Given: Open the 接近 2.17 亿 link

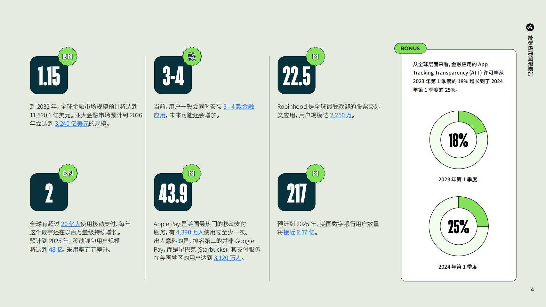Looking at the screenshot, I should 299,232.
